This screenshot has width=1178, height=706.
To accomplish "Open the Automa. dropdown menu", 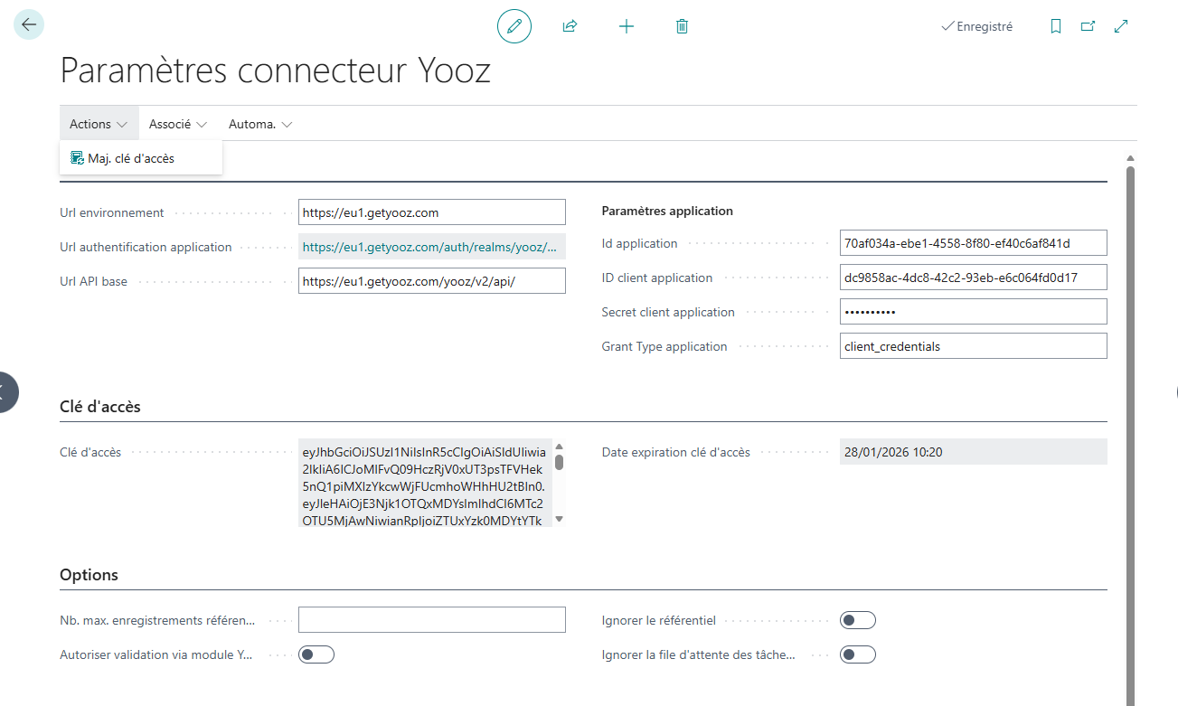I will (x=260, y=124).
